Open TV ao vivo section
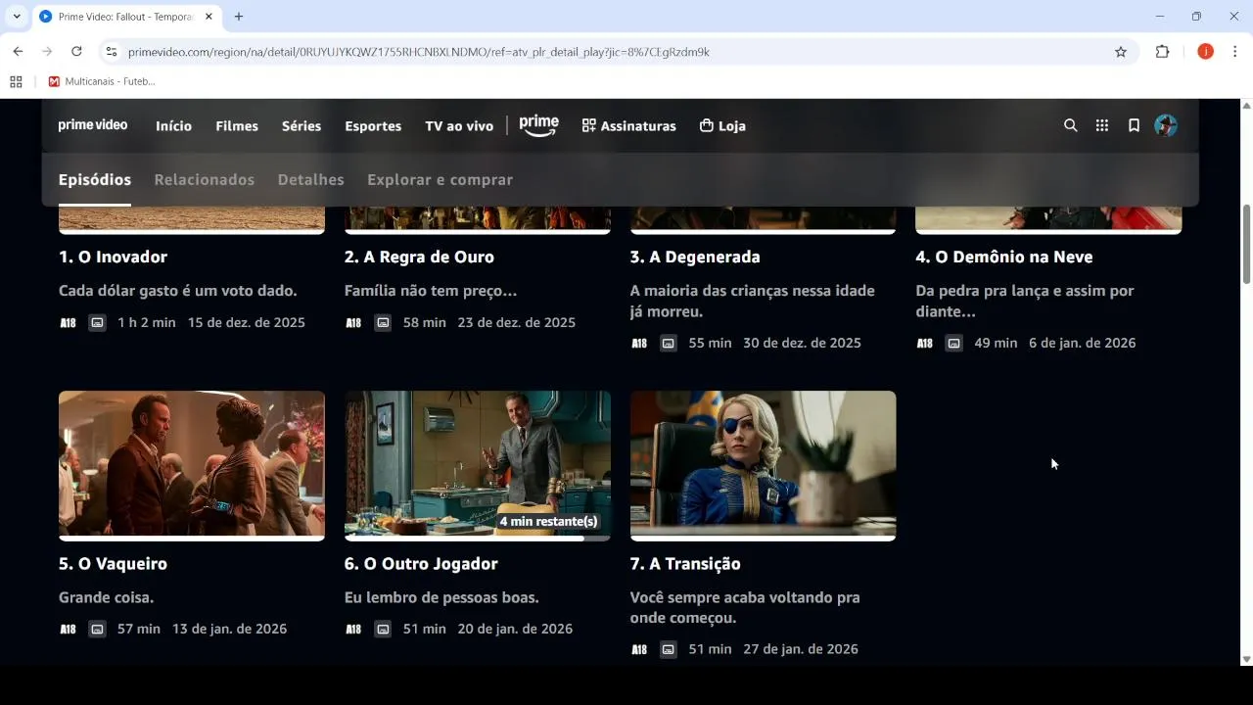The image size is (1253, 705). pos(459,126)
